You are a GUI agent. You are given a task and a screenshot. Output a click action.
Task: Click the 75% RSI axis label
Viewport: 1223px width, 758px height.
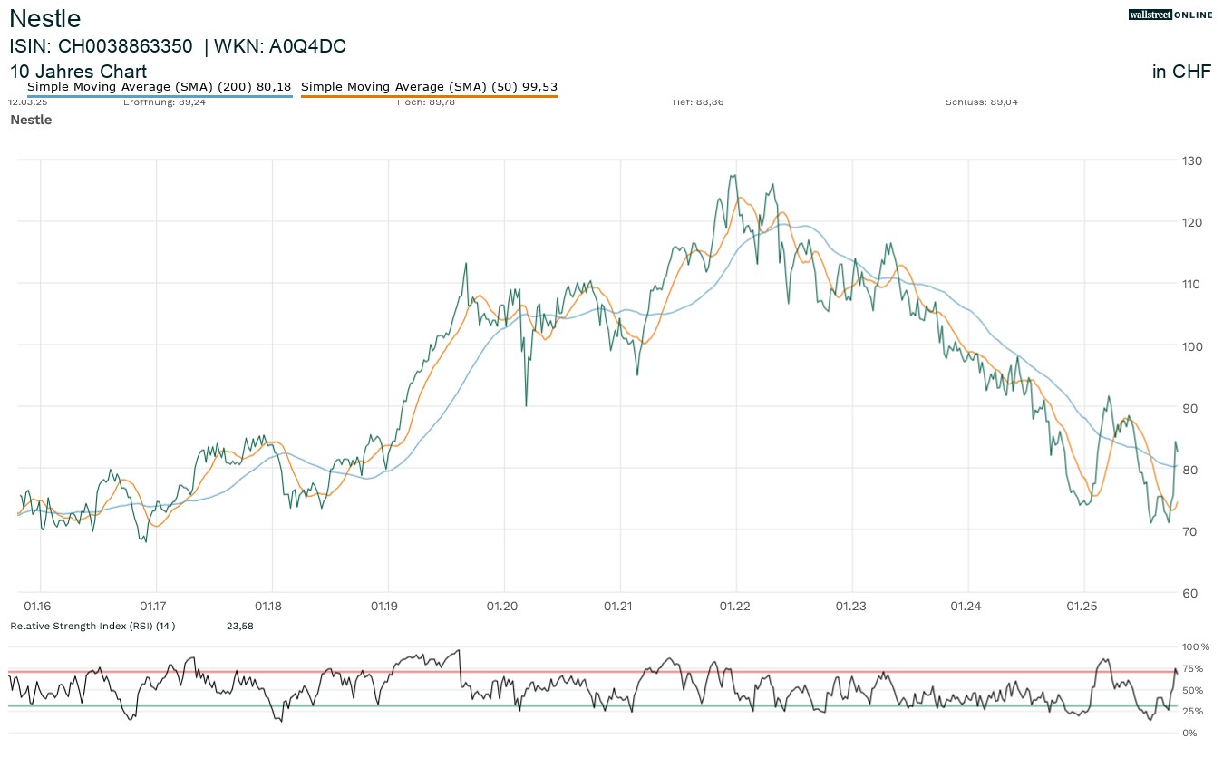[x=1193, y=669]
